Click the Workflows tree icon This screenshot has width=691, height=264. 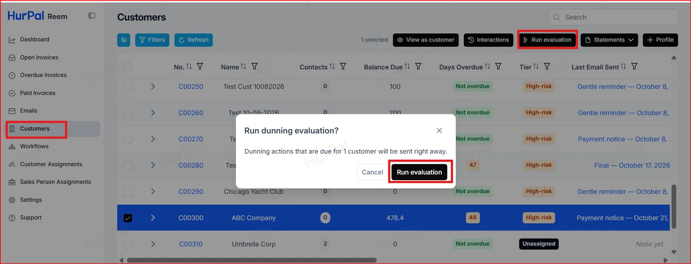pos(12,146)
